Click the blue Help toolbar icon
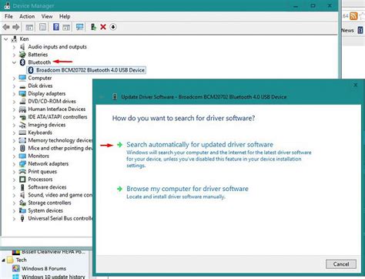 click(56, 27)
